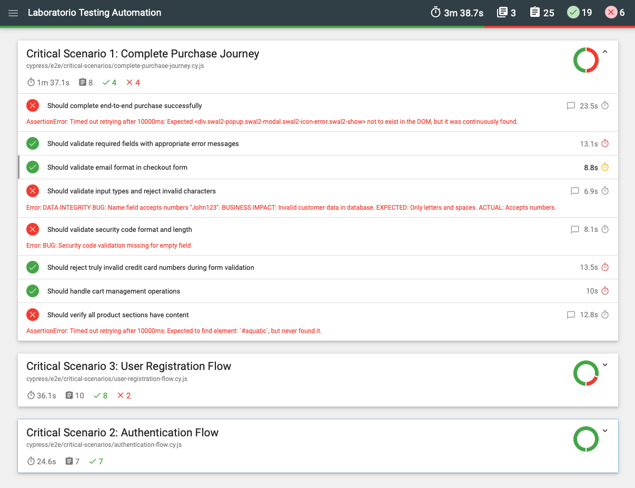The width and height of the screenshot is (635, 488).
Task: Click 'Critical Scenario 2: Authentication Flow' heading
Action: [x=123, y=432]
